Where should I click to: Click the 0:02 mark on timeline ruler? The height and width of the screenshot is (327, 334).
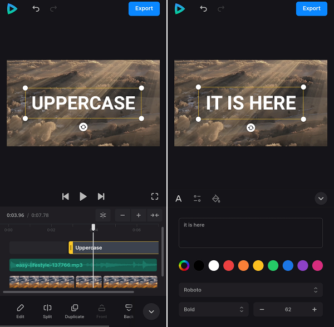(x=51, y=230)
